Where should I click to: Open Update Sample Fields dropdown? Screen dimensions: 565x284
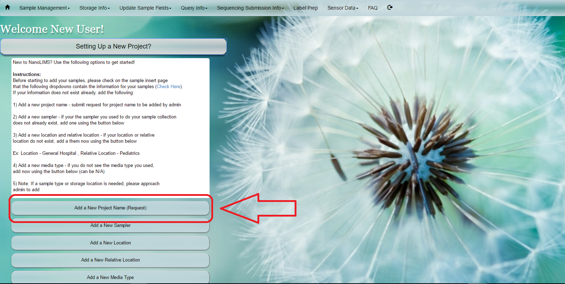coord(145,8)
